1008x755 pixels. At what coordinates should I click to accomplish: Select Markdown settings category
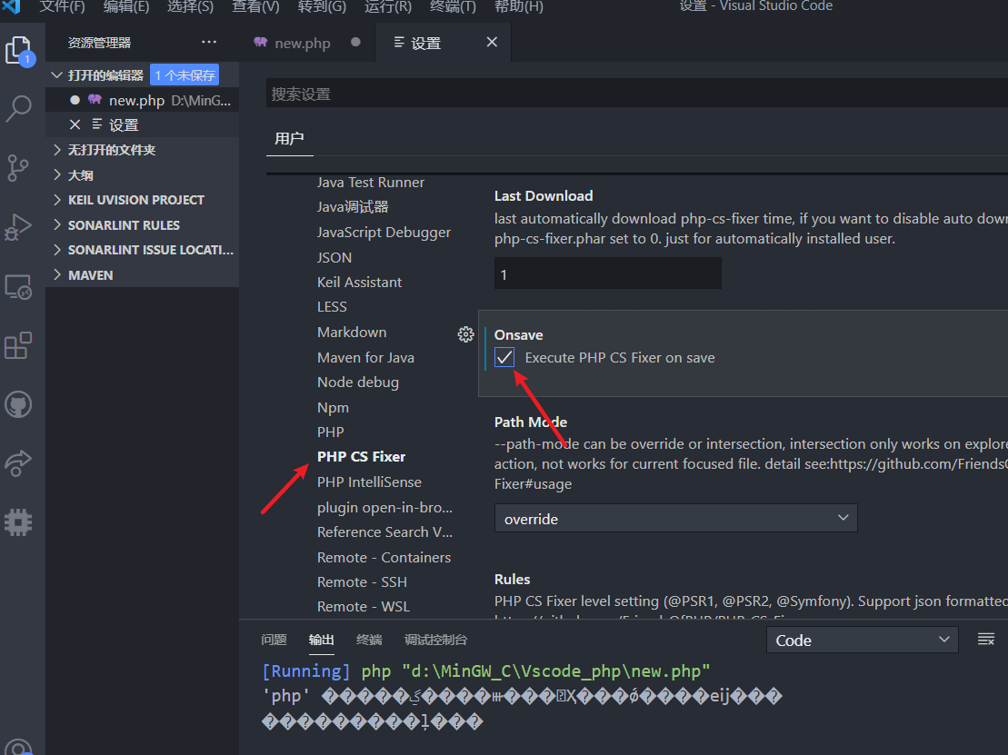[x=352, y=333]
